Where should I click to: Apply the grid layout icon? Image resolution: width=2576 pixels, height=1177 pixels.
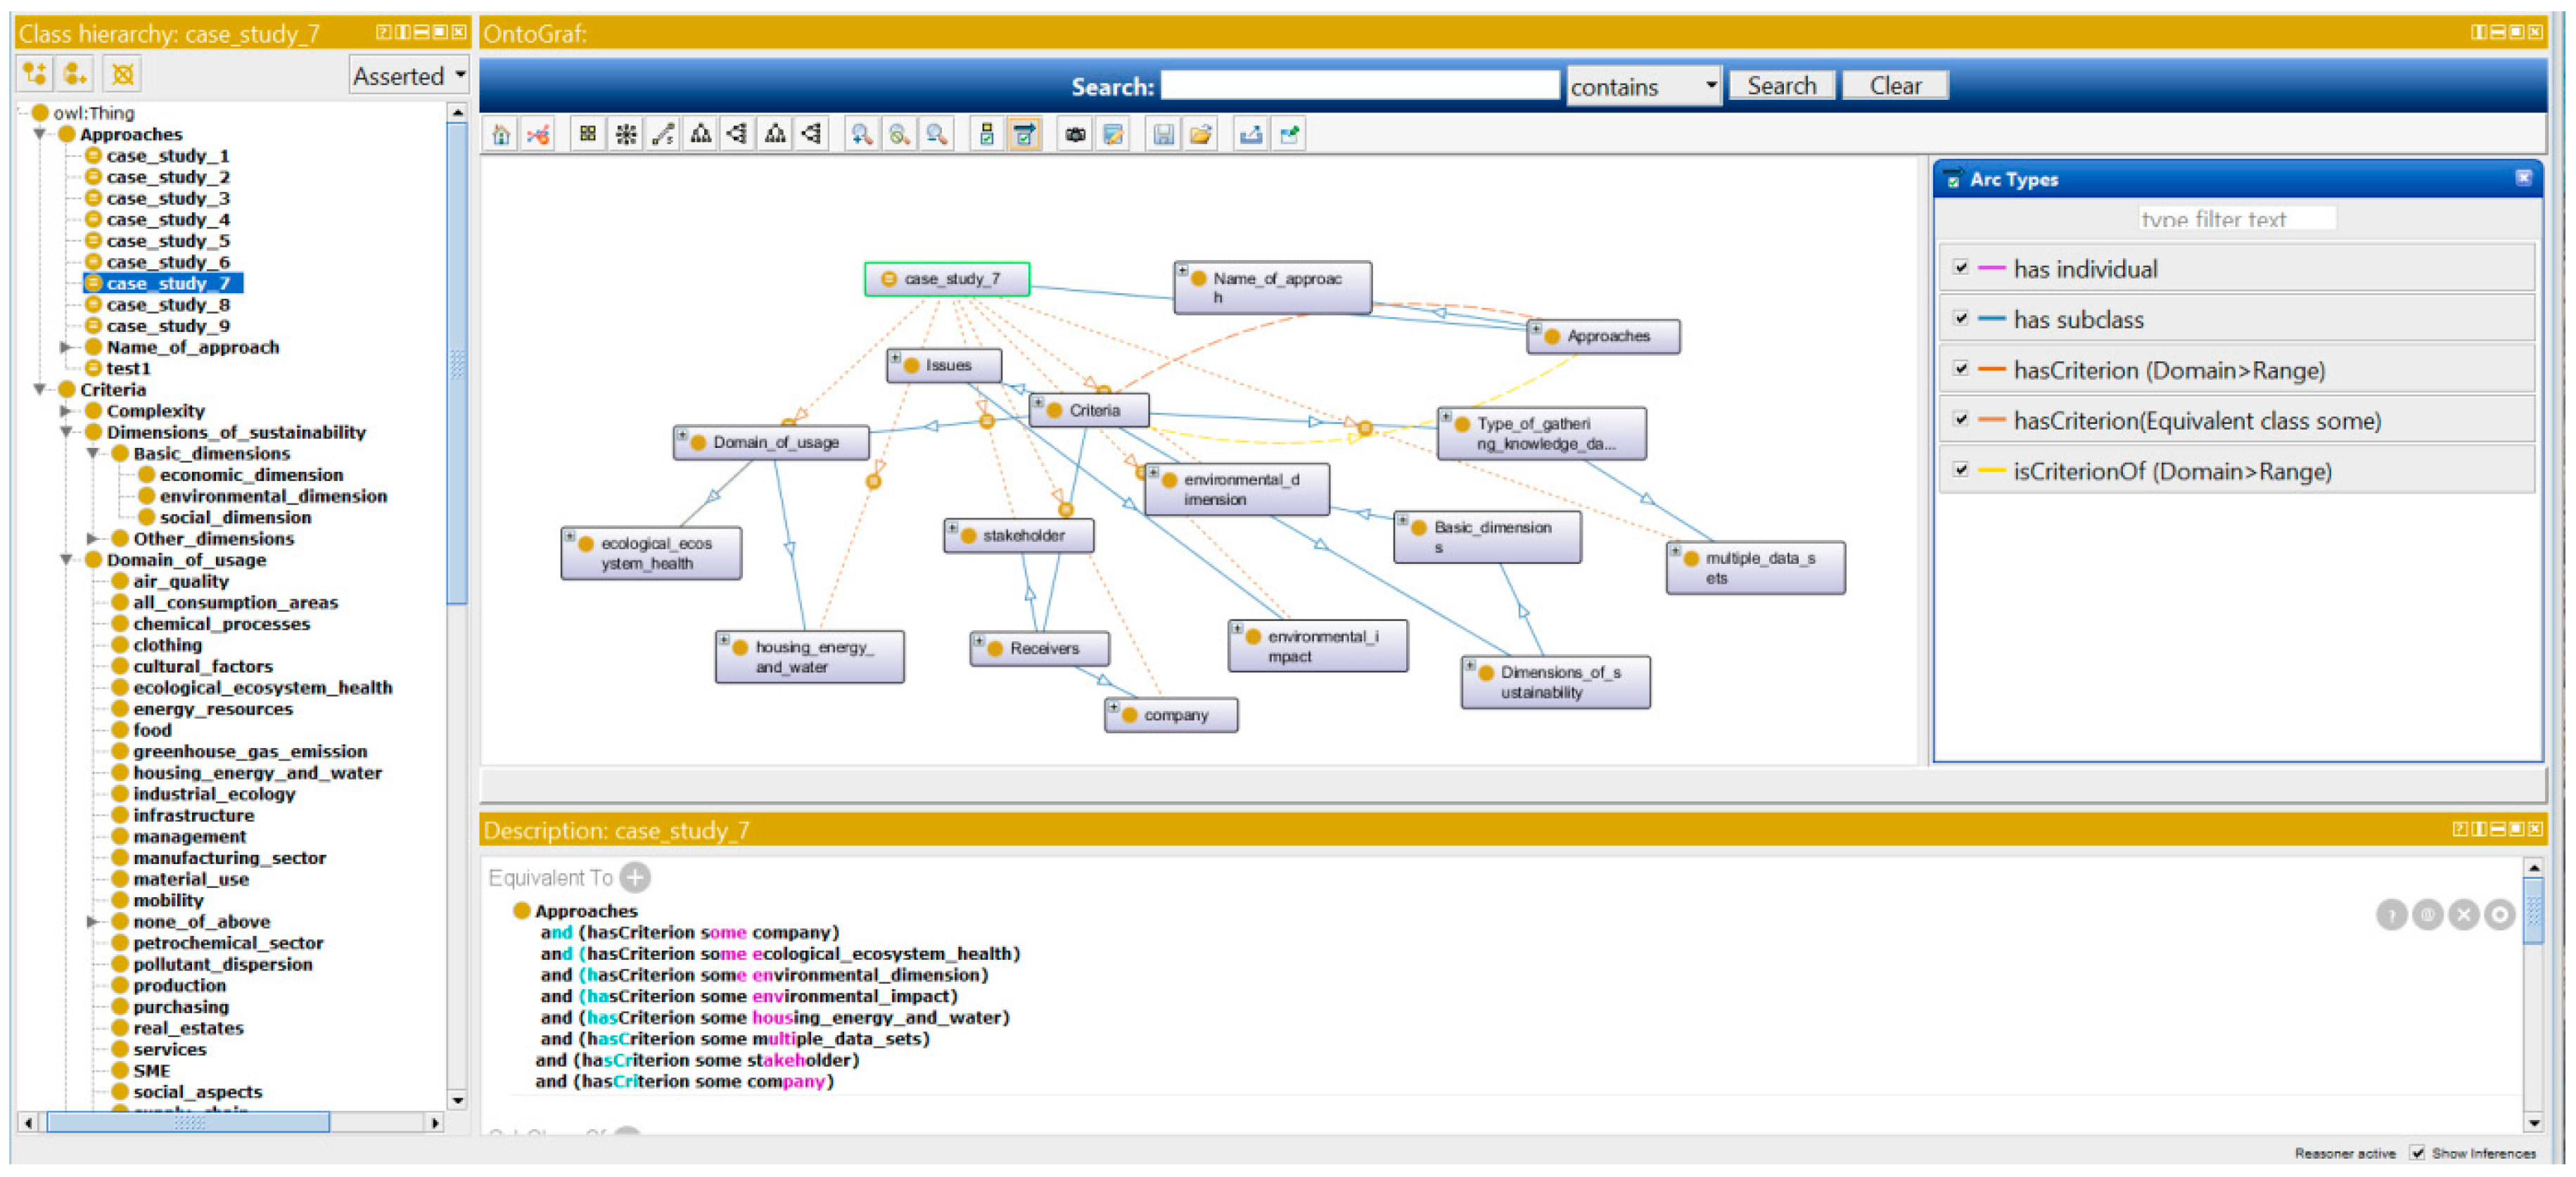[x=588, y=134]
